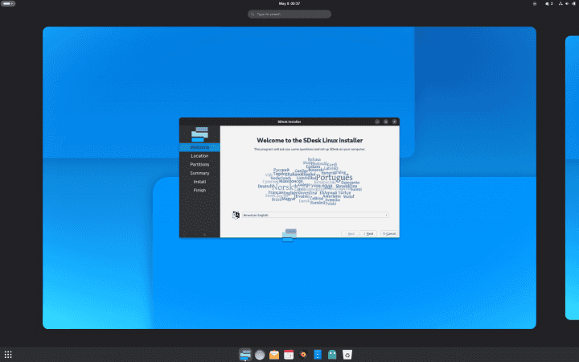Open the American English language dropdown
The width and height of the screenshot is (579, 362).
[315, 215]
